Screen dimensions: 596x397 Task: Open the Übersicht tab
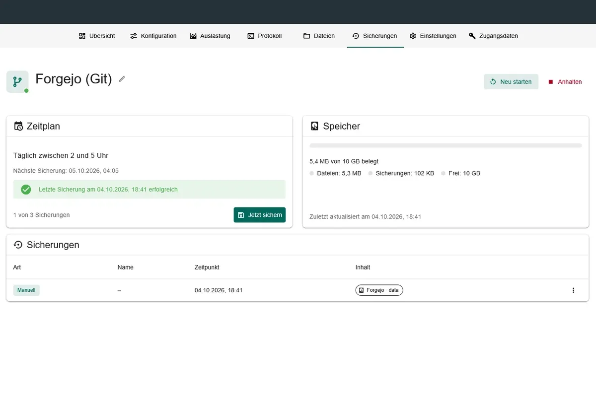(97, 36)
